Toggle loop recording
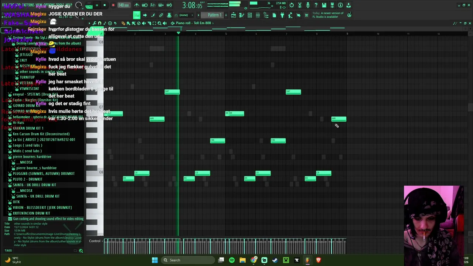Image resolution: width=473 pixels, height=266 pixels. coord(169,5)
